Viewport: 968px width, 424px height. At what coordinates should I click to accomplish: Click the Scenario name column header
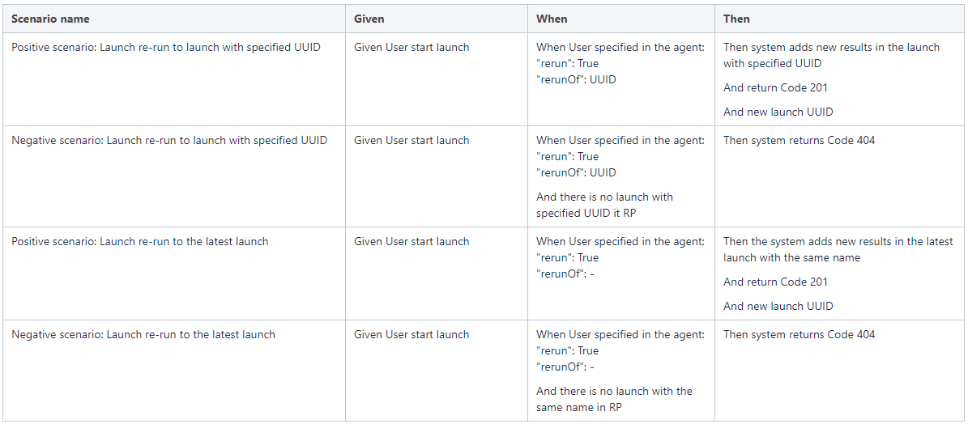50,19
